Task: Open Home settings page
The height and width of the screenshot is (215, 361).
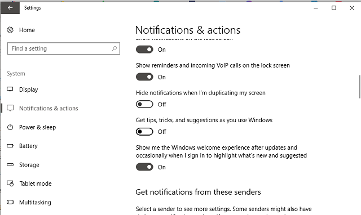Action: 27,30
